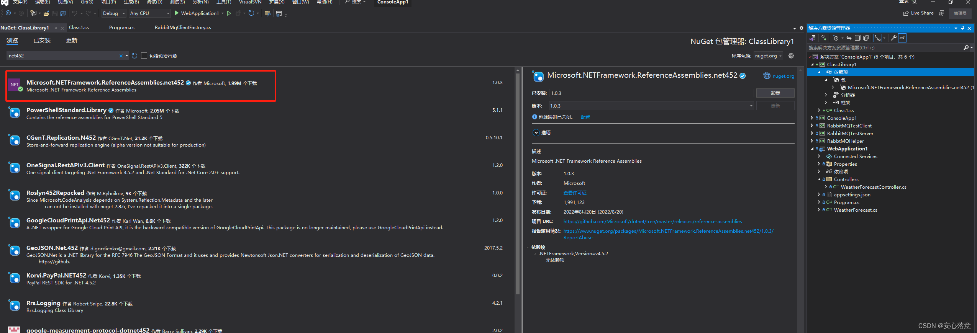Click the undo arrow in the toolbar

pyautogui.click(x=75, y=13)
